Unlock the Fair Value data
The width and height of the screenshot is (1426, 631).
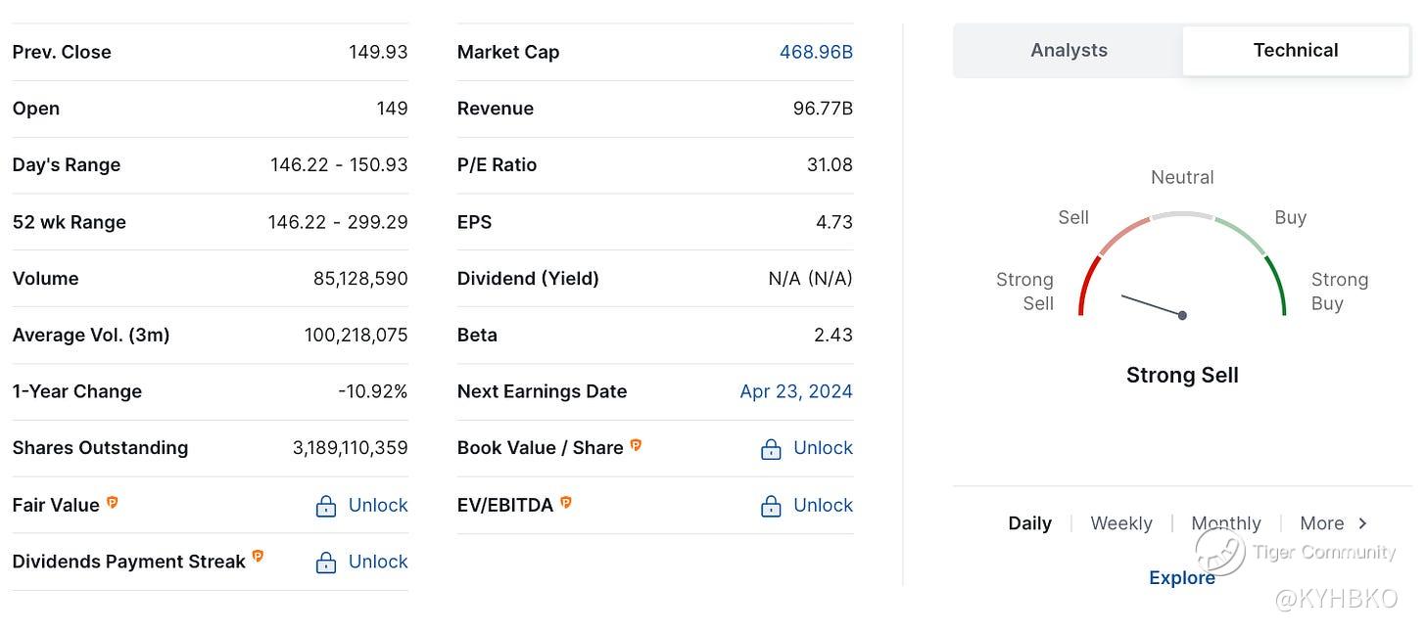point(378,506)
